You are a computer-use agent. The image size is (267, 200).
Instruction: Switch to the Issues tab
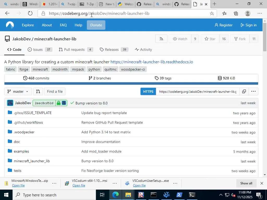(x=40, y=49)
